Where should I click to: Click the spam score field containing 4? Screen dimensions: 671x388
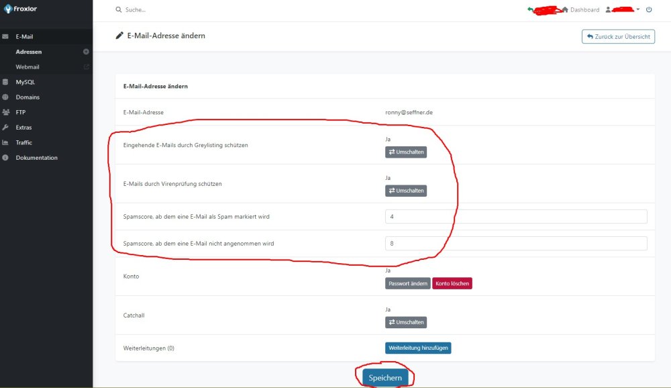(x=515, y=216)
